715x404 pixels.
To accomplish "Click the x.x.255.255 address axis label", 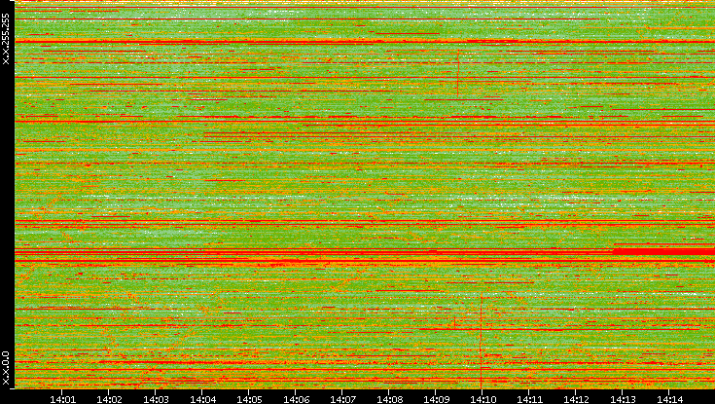I will coord(6,39).
